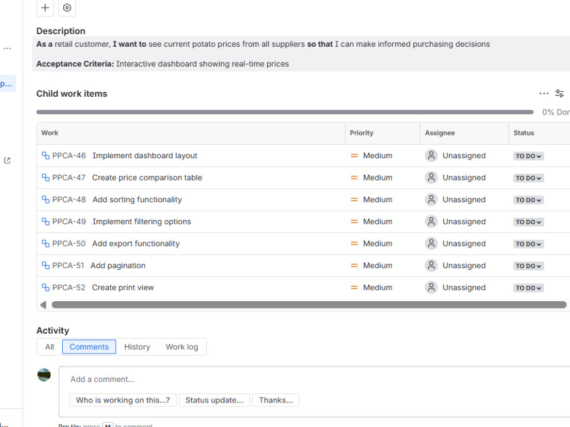Screen dimensions: 570x427
Task: Click the assignee avatar for Implement filtering options
Action: click(431, 221)
